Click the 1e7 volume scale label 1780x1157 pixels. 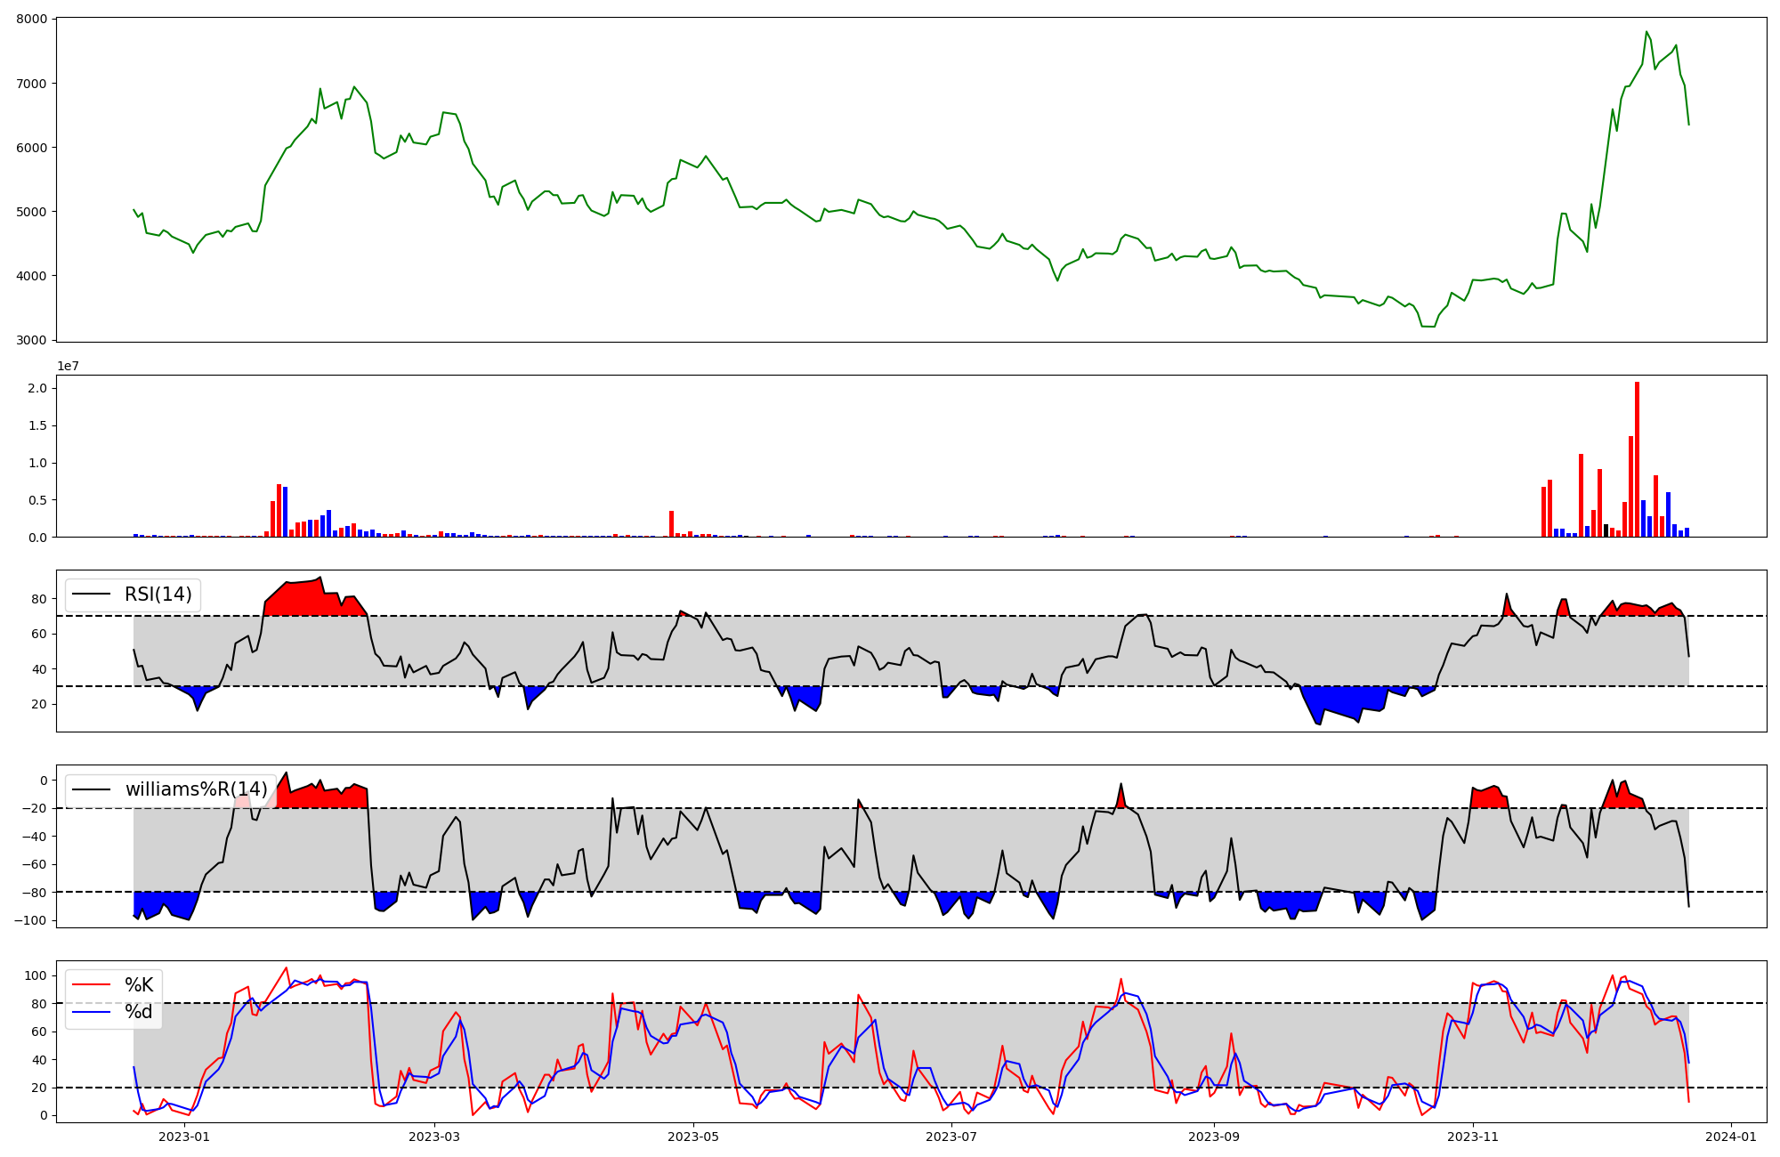(68, 367)
